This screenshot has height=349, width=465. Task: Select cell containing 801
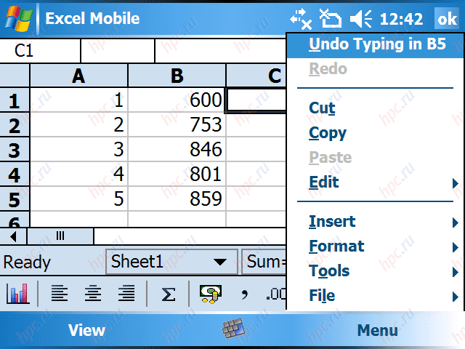(177, 174)
